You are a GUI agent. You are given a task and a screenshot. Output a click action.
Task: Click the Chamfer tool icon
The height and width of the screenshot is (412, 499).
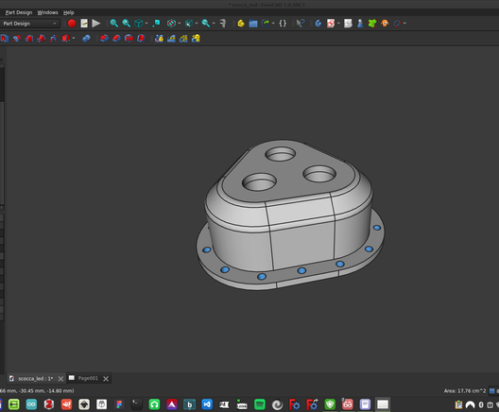pyautogui.click(x=116, y=39)
